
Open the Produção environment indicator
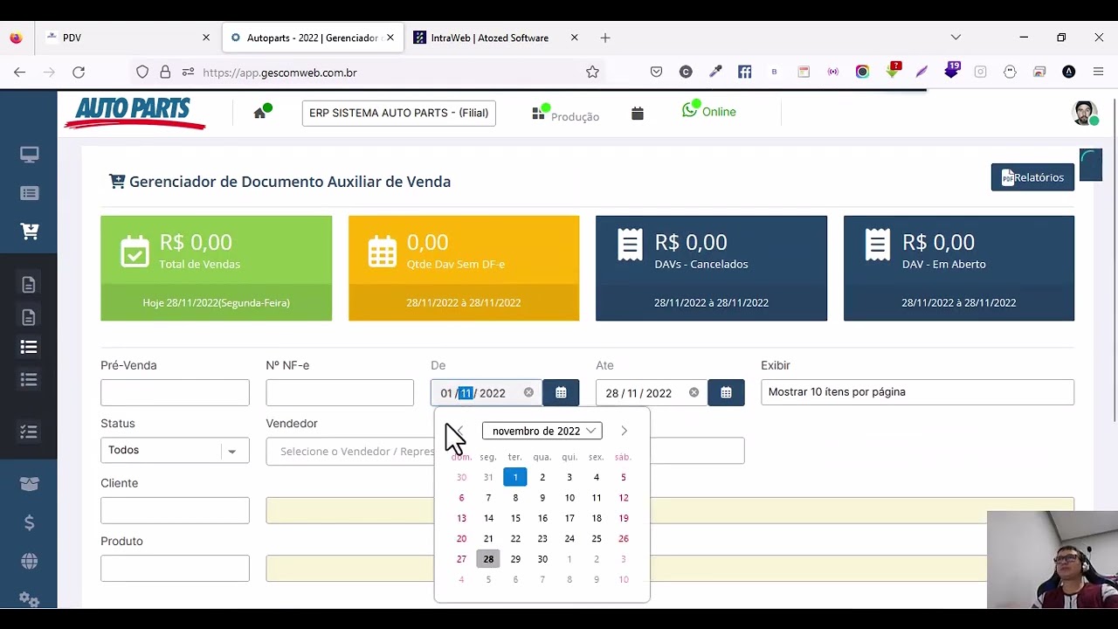(565, 114)
